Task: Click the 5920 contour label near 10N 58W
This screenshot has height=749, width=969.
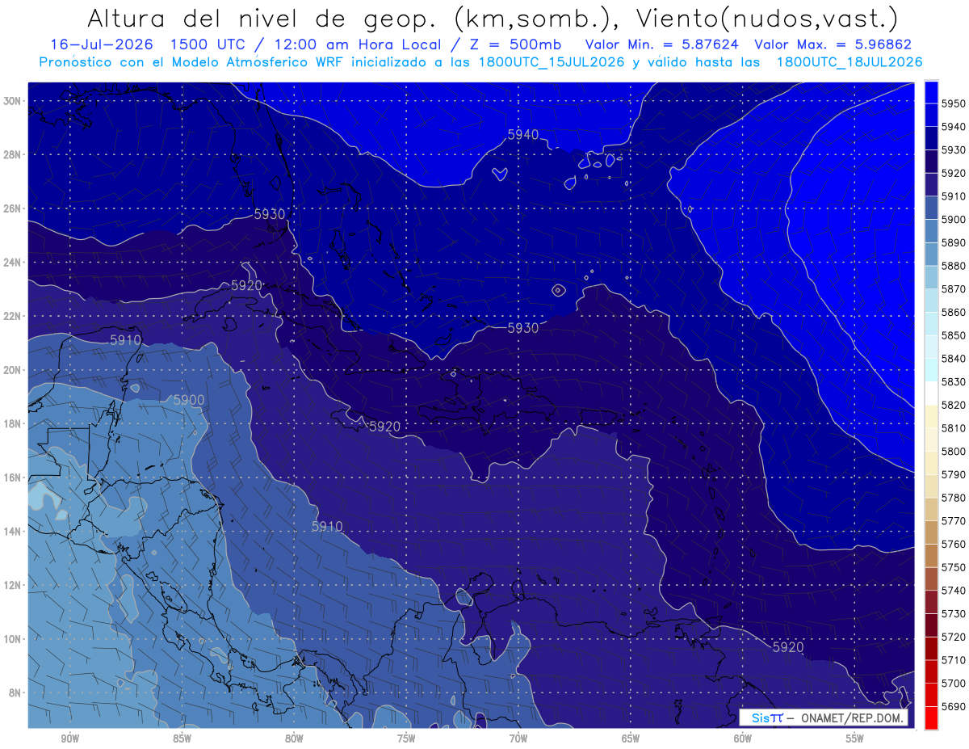Action: [x=788, y=647]
